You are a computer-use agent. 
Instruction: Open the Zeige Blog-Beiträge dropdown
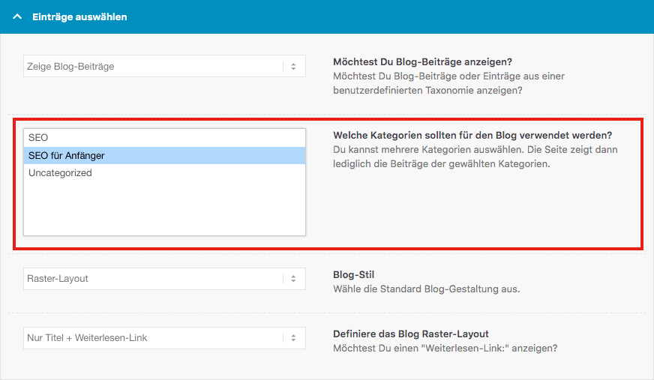point(164,66)
